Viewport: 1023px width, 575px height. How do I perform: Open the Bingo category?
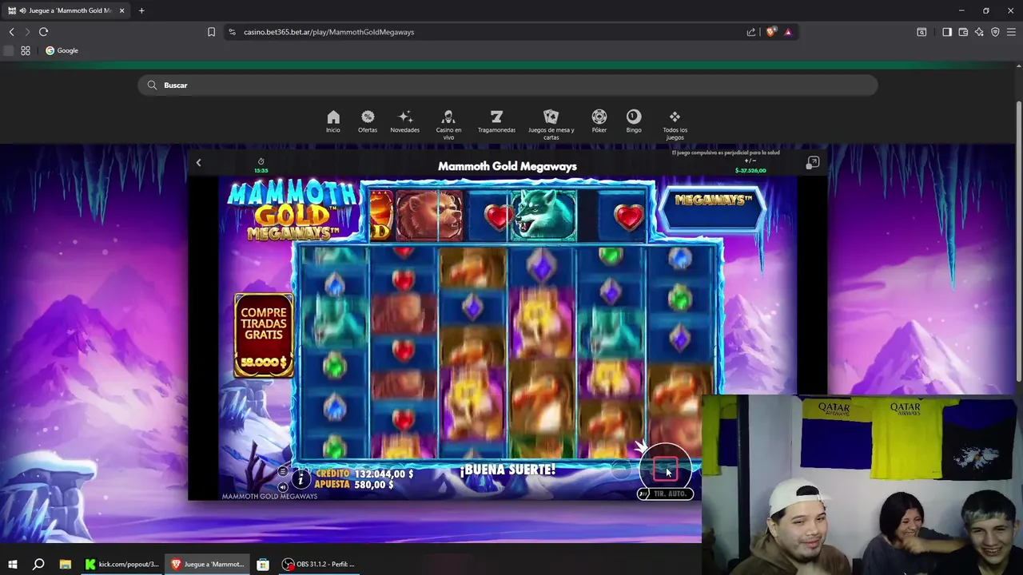(x=634, y=121)
